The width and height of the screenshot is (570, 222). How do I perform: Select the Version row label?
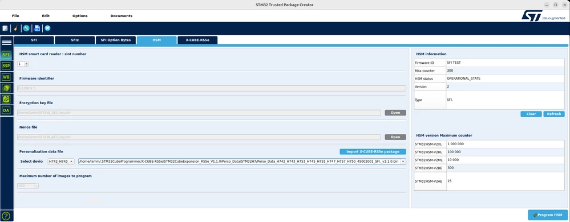421,87
